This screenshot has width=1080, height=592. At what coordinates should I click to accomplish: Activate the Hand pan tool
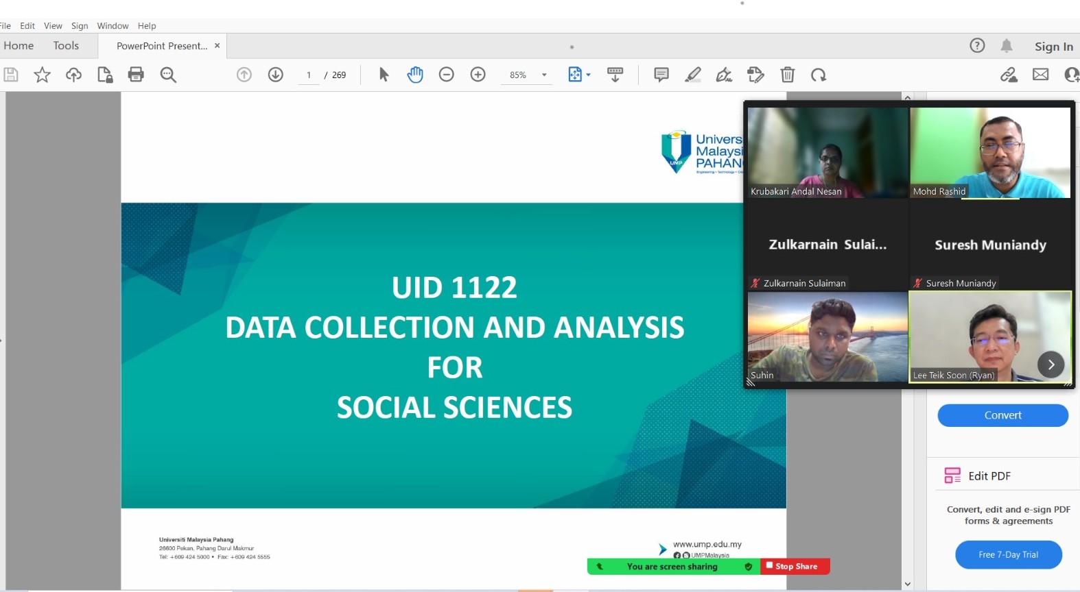pos(415,75)
